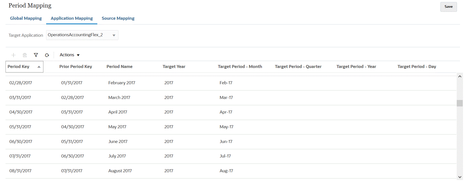Switch to the Global Mapping tab
Image resolution: width=467 pixels, height=186 pixels.
[26, 18]
